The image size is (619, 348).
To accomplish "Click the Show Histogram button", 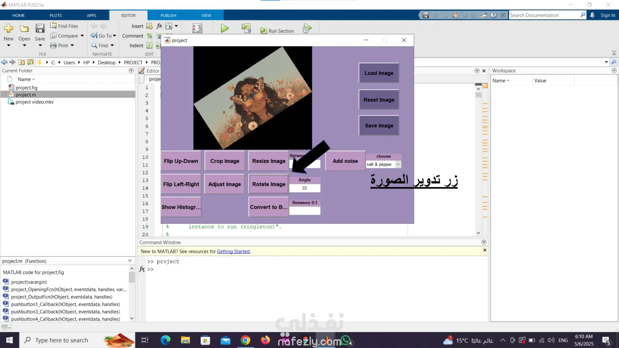I will pyautogui.click(x=181, y=207).
